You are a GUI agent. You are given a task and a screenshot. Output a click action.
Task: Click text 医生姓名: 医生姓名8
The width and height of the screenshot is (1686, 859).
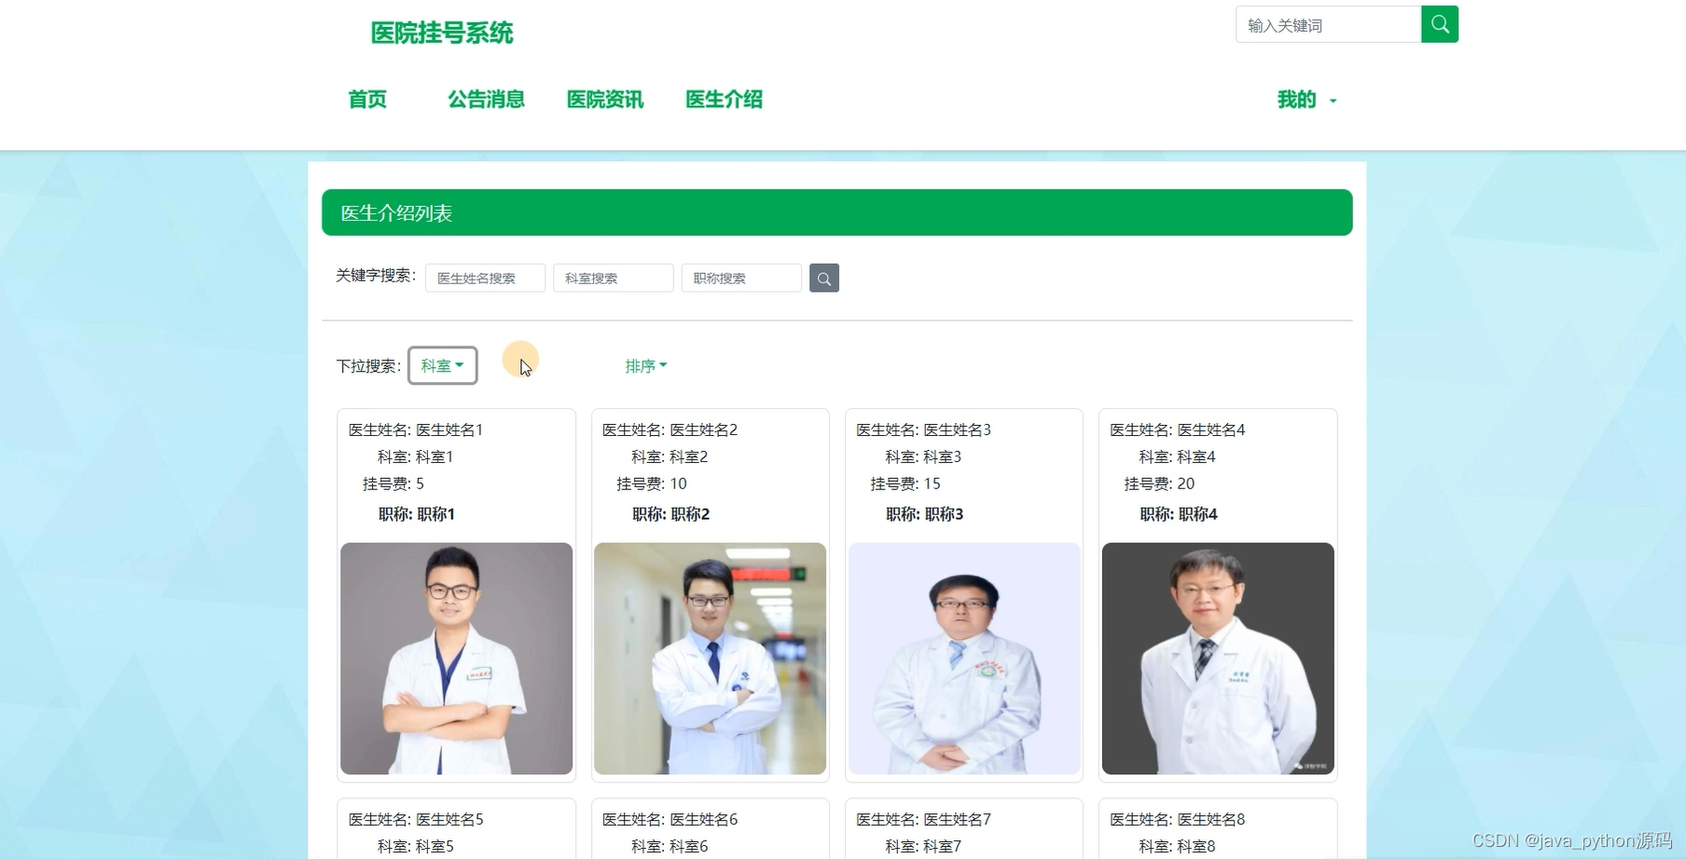point(1178,819)
